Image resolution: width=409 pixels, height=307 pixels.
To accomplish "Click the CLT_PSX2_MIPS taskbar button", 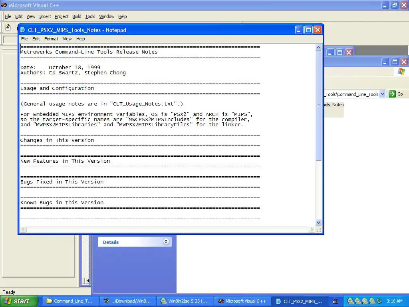I will [x=300, y=301].
